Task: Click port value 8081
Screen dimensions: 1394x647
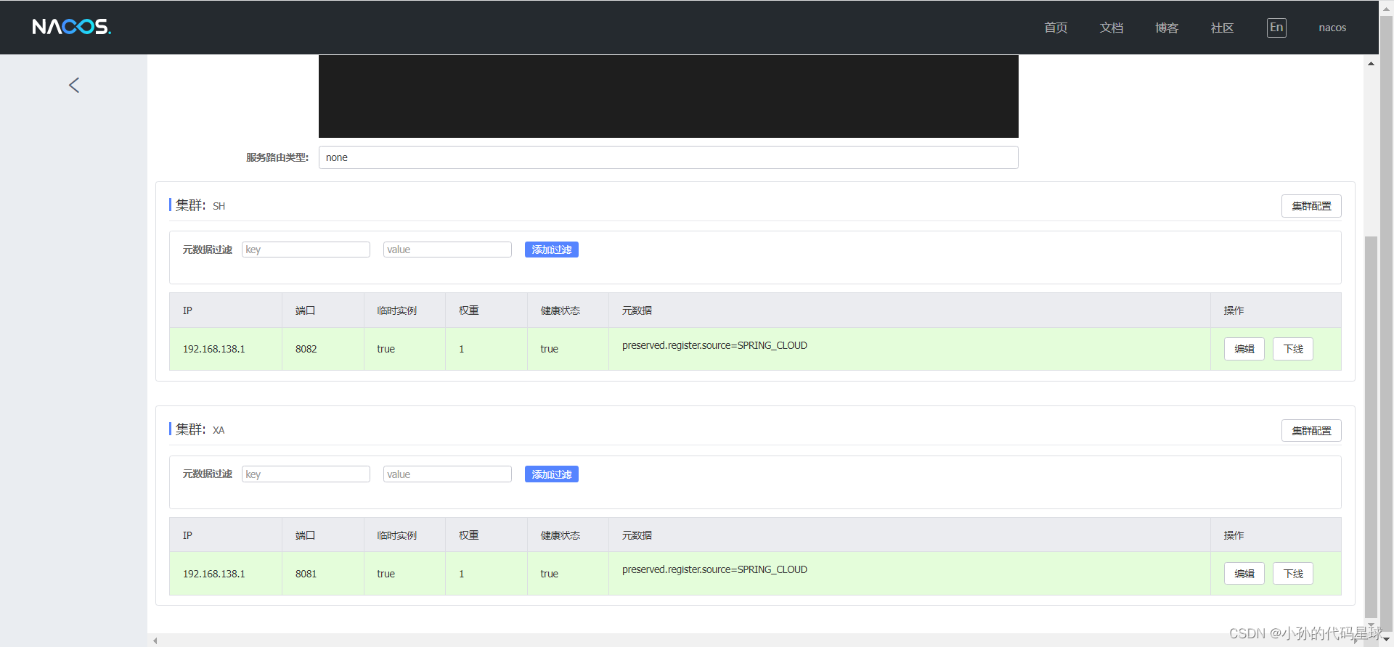Action: pos(306,574)
